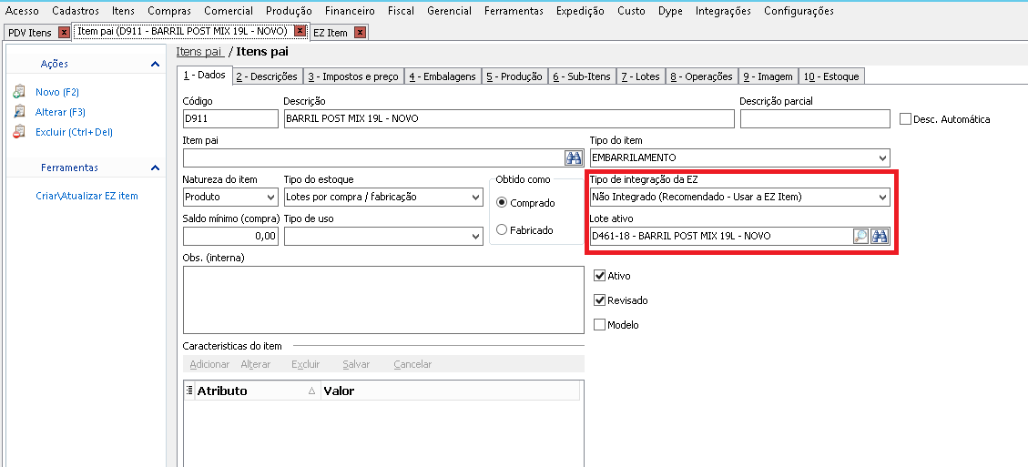The width and height of the screenshot is (1028, 467).
Task: Open the Configurações menu
Action: (x=799, y=11)
